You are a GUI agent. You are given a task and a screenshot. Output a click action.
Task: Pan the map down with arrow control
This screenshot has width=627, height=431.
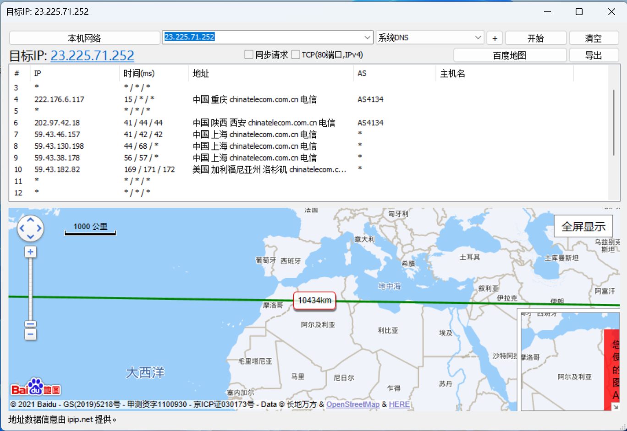30,236
